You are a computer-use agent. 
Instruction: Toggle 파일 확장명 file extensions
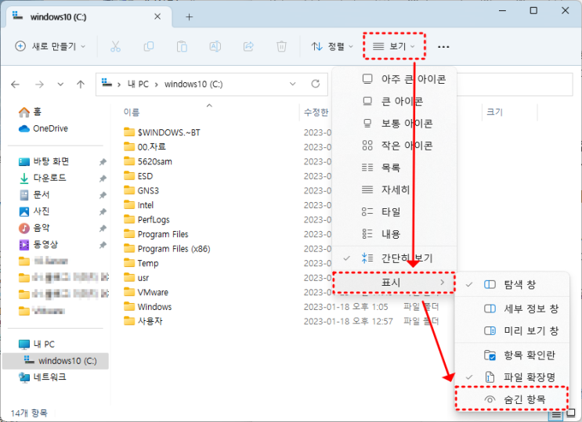pos(512,377)
